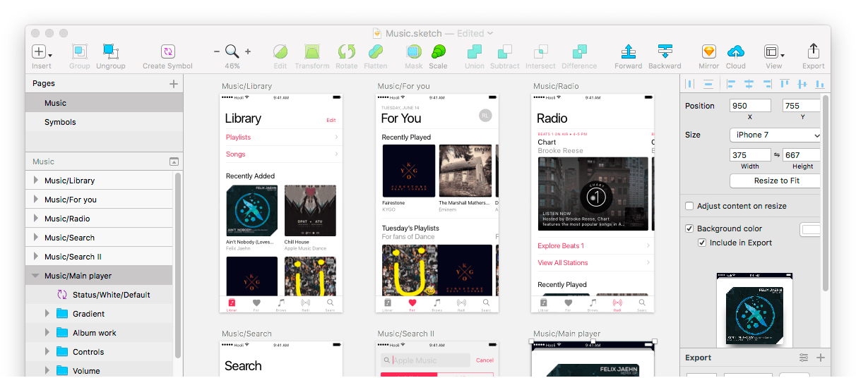
Task: Click the layer list scrollbar
Action: click(178, 264)
